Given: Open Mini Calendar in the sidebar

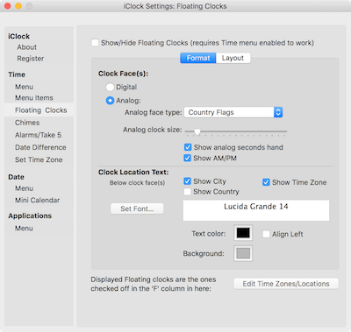Looking at the screenshot, I should pos(37,200).
